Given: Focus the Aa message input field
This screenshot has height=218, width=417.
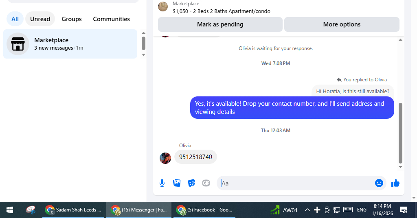Looking at the screenshot, I should tap(295, 183).
